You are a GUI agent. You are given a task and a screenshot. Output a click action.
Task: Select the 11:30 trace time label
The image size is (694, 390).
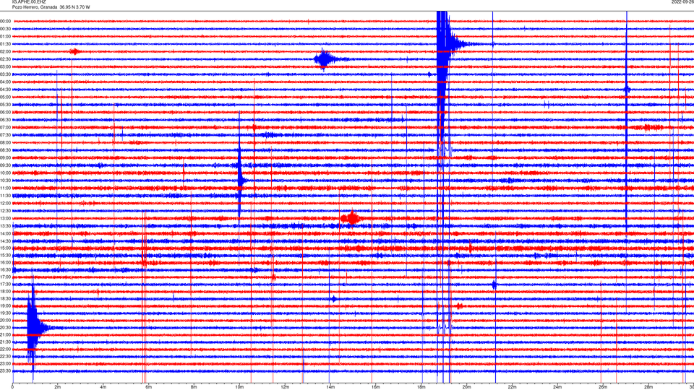(6, 196)
